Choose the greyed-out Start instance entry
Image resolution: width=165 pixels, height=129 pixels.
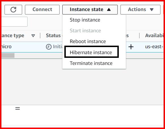(x=85, y=31)
